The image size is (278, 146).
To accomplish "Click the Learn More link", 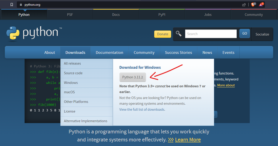I will point(188,140).
